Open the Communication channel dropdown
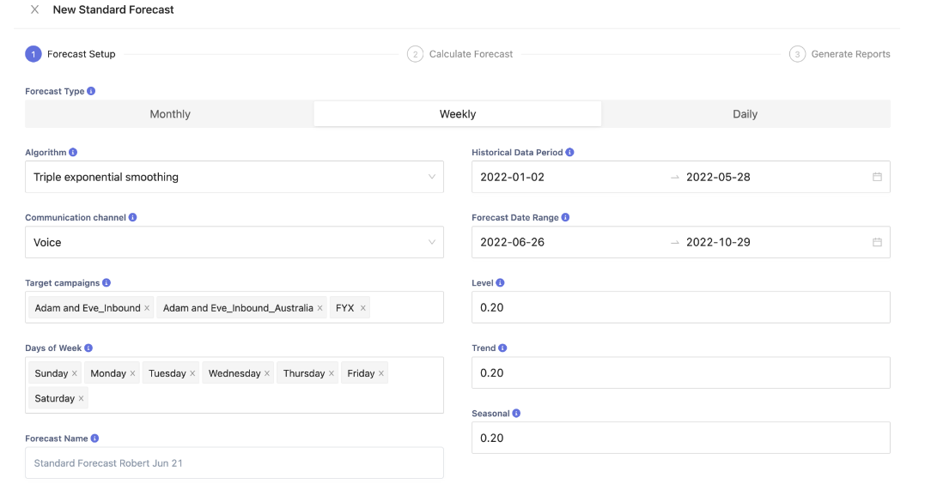Screen dimensions: 931x496 pos(234,243)
